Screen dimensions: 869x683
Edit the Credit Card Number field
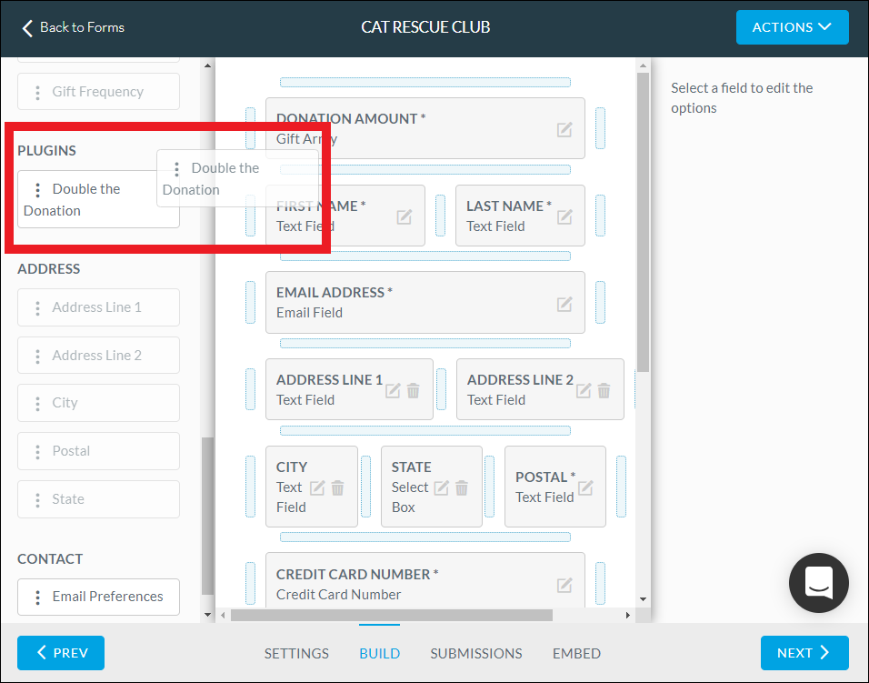point(564,585)
